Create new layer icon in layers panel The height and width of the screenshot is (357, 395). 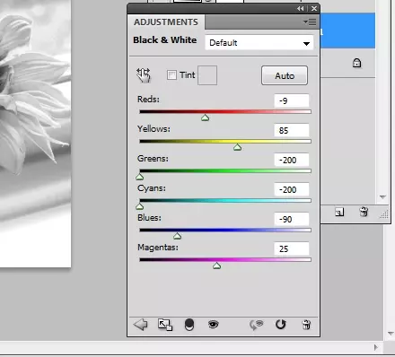point(339,212)
